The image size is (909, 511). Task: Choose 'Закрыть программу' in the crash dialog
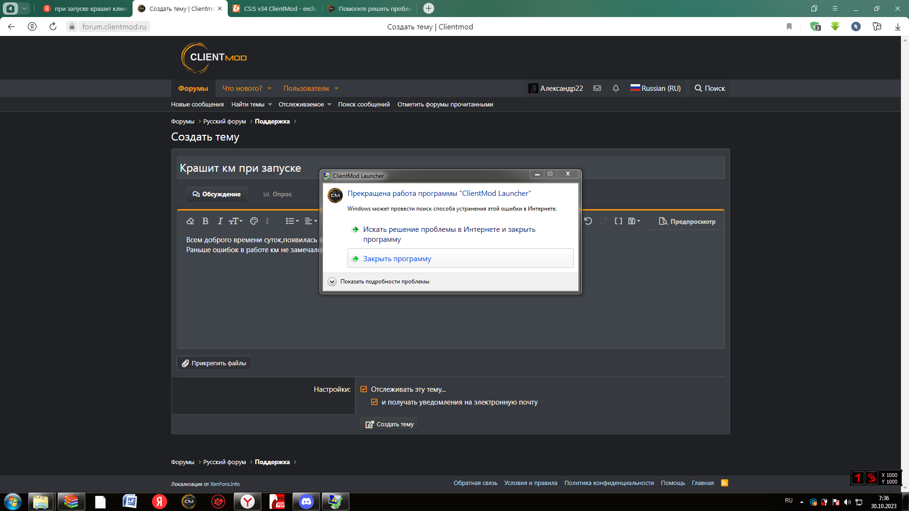[460, 258]
